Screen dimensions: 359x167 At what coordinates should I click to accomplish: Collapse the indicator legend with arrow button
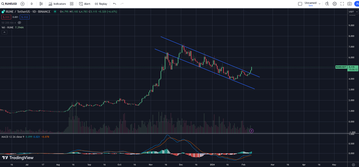pos(4,32)
